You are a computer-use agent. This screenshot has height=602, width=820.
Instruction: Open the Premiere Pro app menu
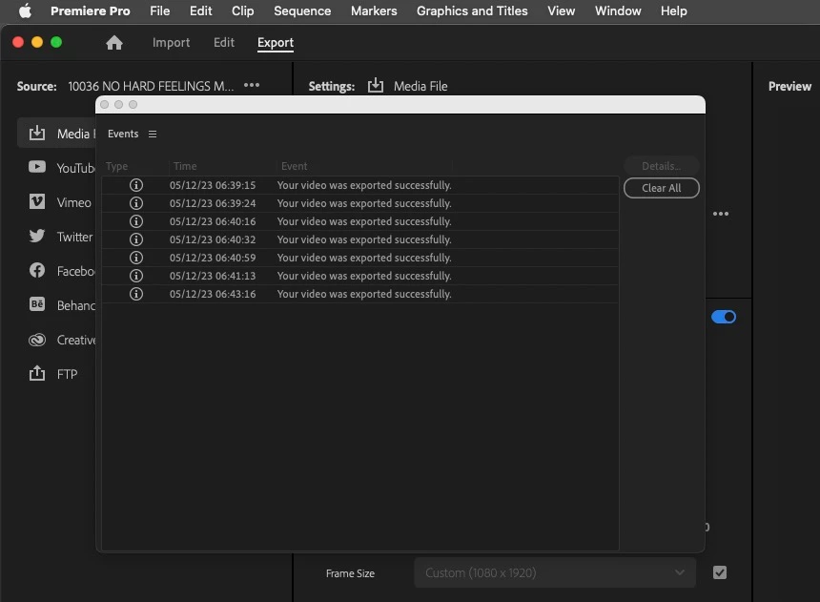90,11
